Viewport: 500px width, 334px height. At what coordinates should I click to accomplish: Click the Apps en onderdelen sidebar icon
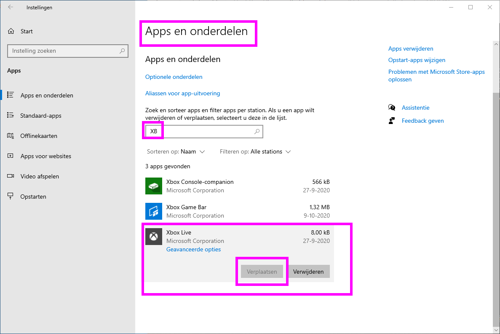[11, 95]
